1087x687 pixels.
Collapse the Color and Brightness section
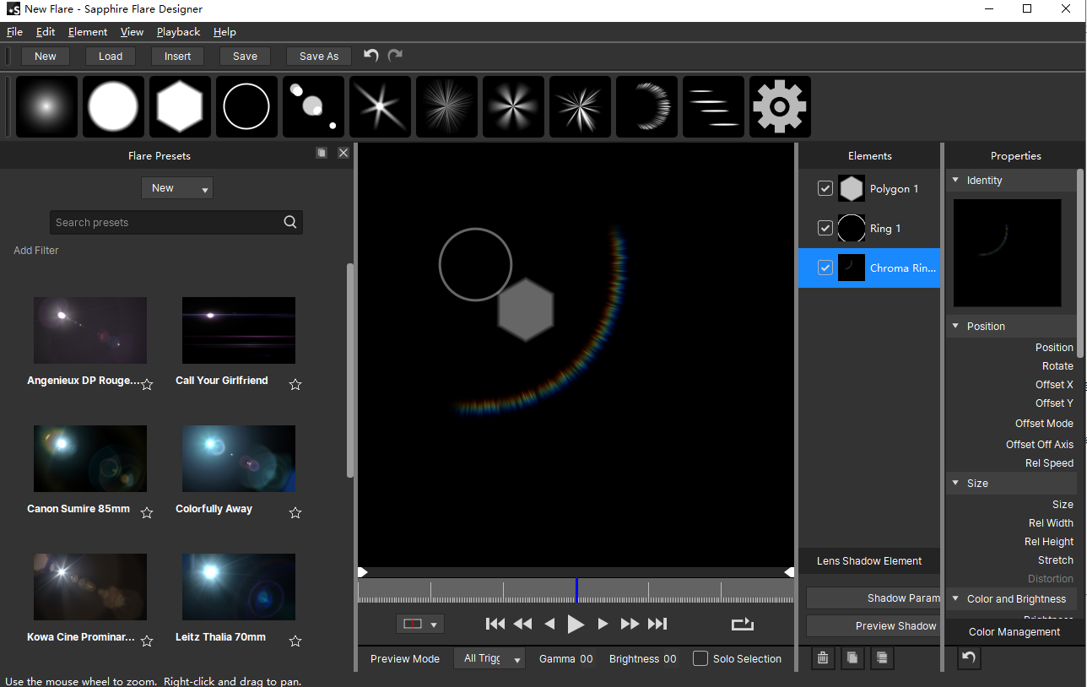pyautogui.click(x=955, y=598)
